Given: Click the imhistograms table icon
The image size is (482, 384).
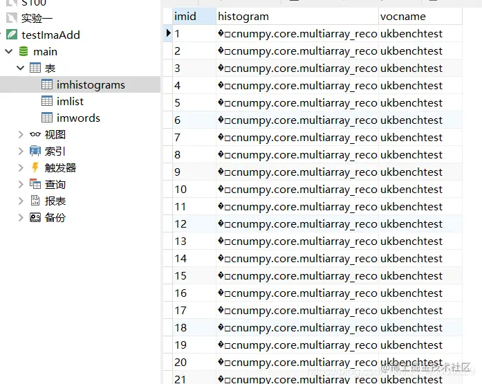Looking at the screenshot, I should click(47, 84).
